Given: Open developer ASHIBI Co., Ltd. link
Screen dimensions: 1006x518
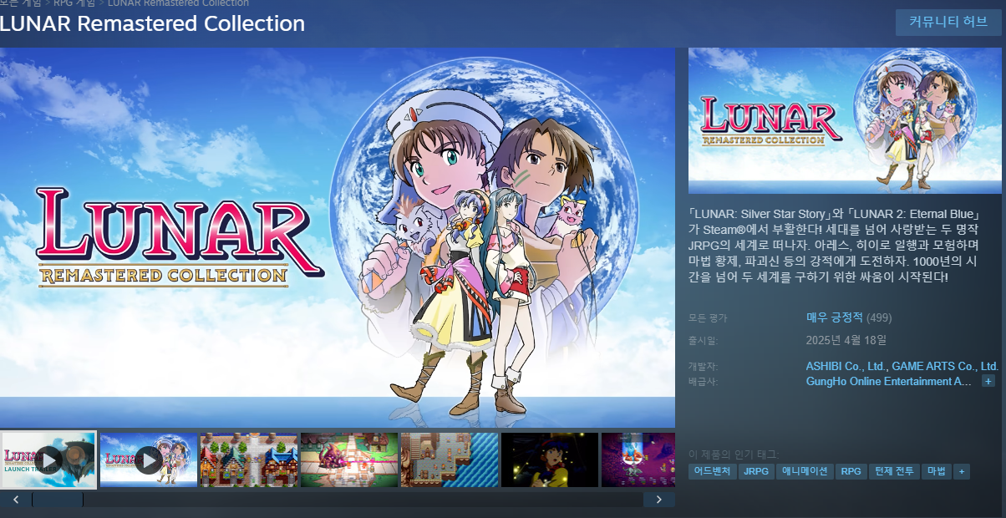Looking at the screenshot, I should click(846, 366).
